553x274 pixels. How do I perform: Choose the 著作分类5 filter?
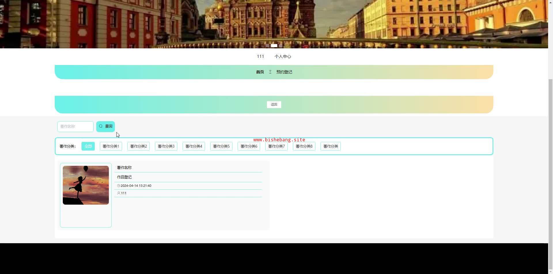(221, 146)
